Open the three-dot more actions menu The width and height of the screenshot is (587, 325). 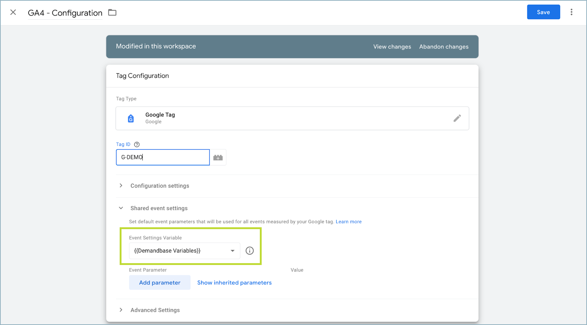[x=571, y=12]
